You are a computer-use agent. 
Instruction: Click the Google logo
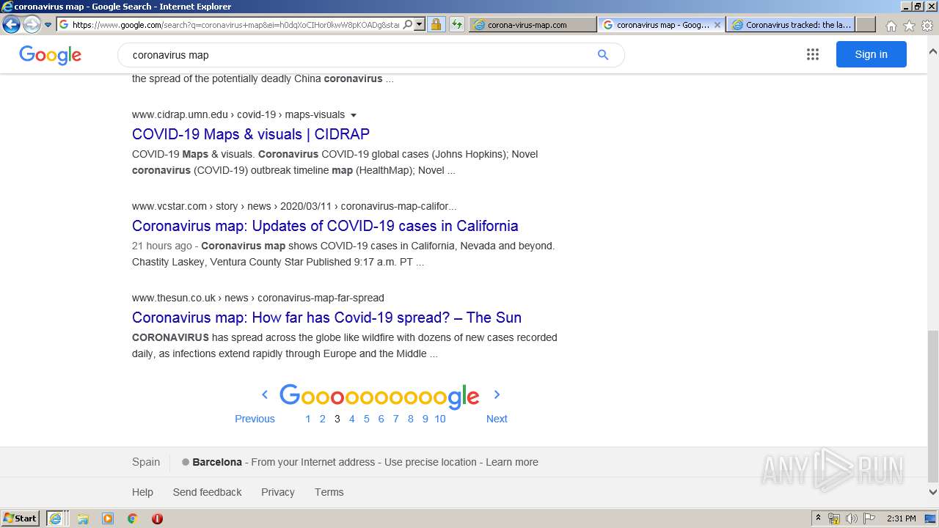click(50, 55)
